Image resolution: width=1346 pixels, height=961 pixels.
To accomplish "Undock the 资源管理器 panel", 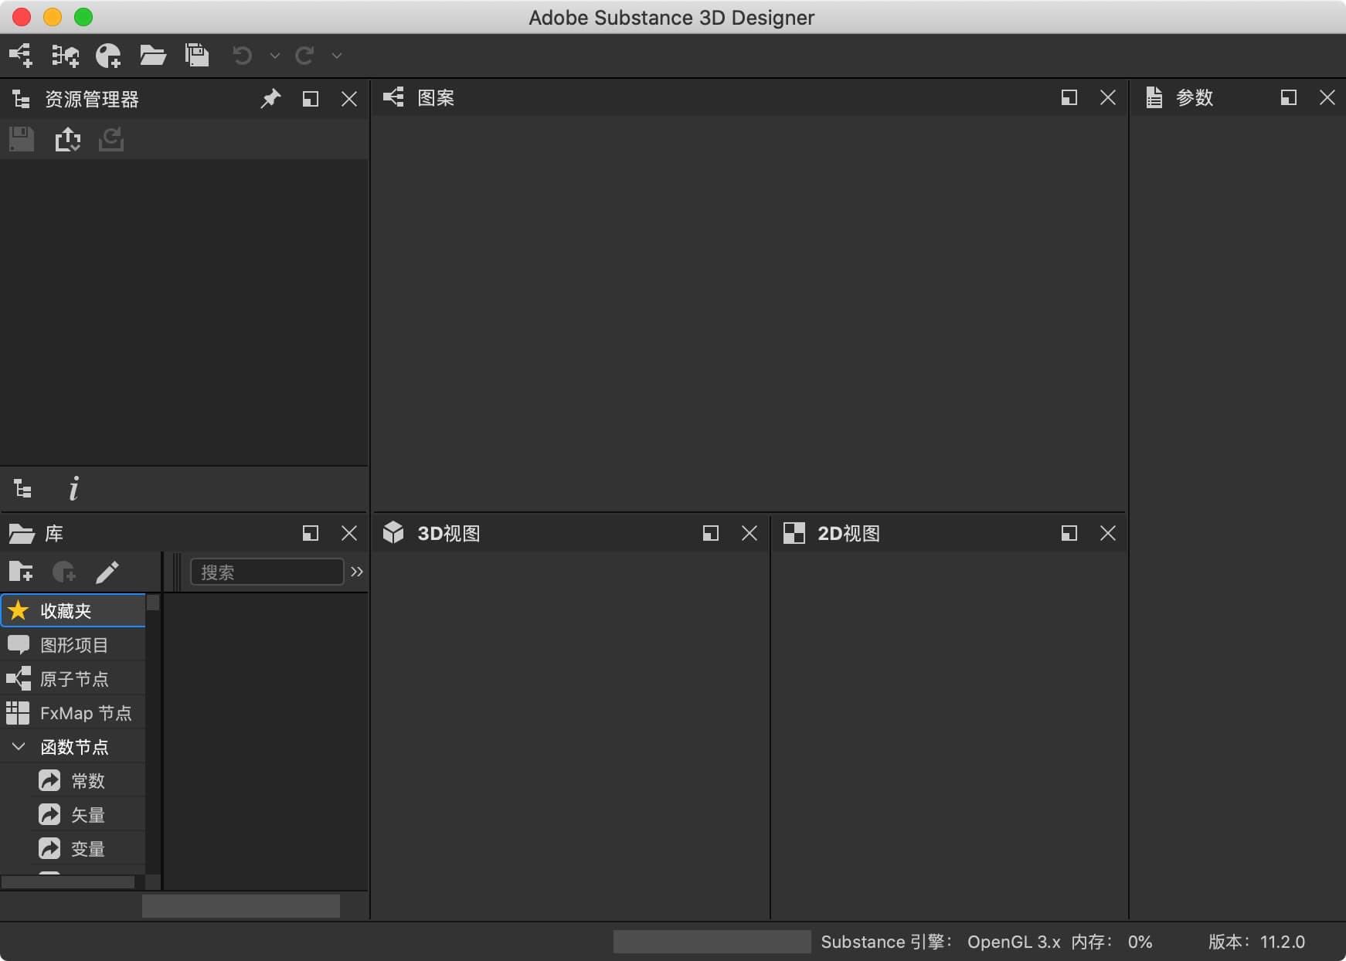I will click(x=310, y=99).
